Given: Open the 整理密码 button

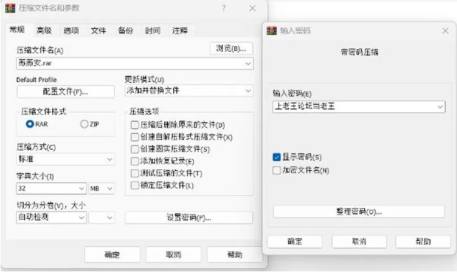Looking at the screenshot, I should coord(359,212).
